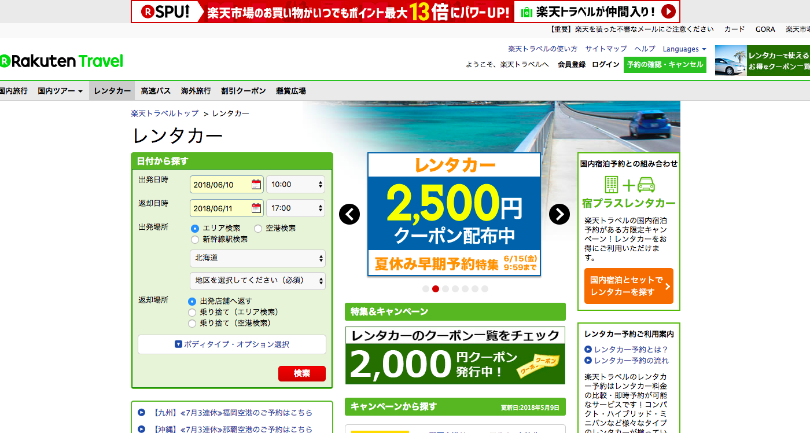810x433 pixels.
Task: Click the 2,000円クーポン発行中 banner
Action: tap(455, 355)
